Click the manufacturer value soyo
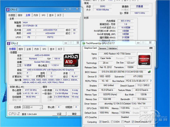 pos(50,22)
